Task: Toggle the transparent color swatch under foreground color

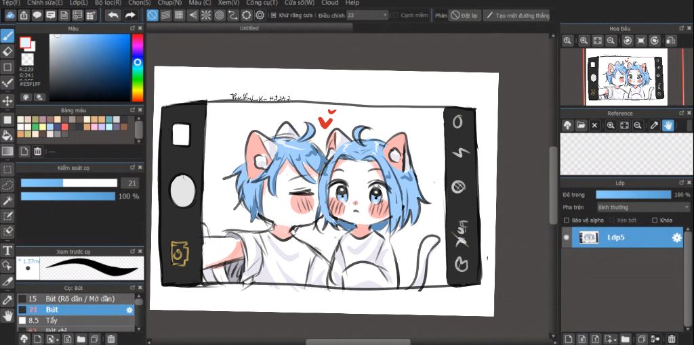Action: pos(27,60)
